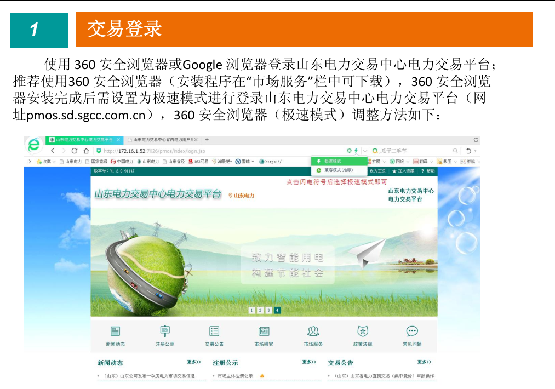
Task: Click the 常见问题 chat bubble icon
Action: tap(412, 331)
